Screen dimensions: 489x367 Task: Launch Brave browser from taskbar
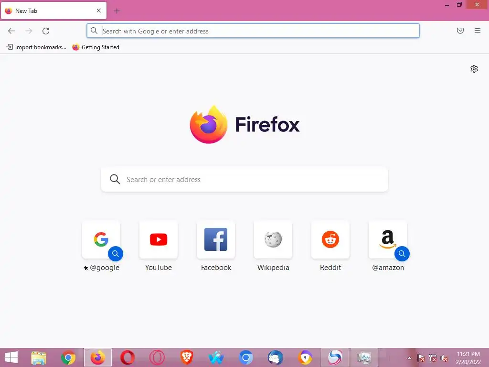[187, 357]
